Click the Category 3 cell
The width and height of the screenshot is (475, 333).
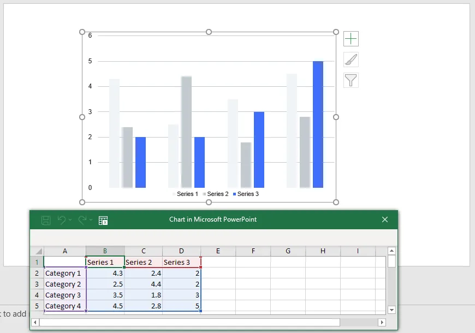coord(65,295)
